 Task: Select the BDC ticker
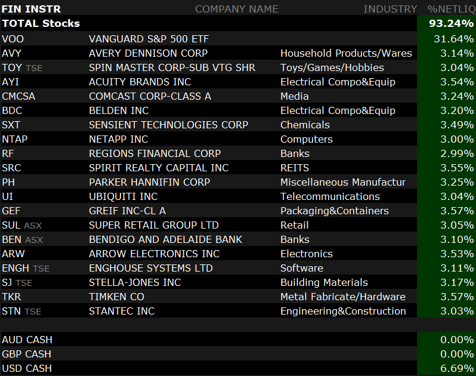[x=12, y=110]
